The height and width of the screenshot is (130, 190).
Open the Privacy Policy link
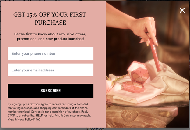coord(24,119)
